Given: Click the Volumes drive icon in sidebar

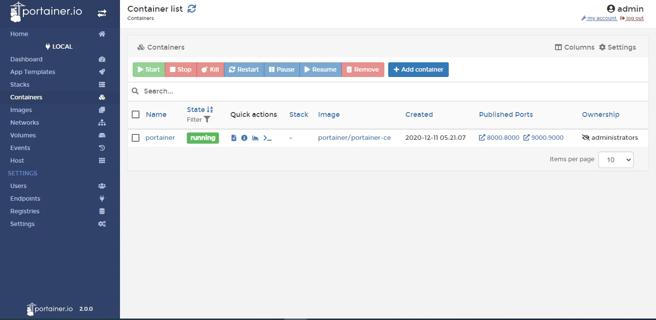Looking at the screenshot, I should (102, 135).
